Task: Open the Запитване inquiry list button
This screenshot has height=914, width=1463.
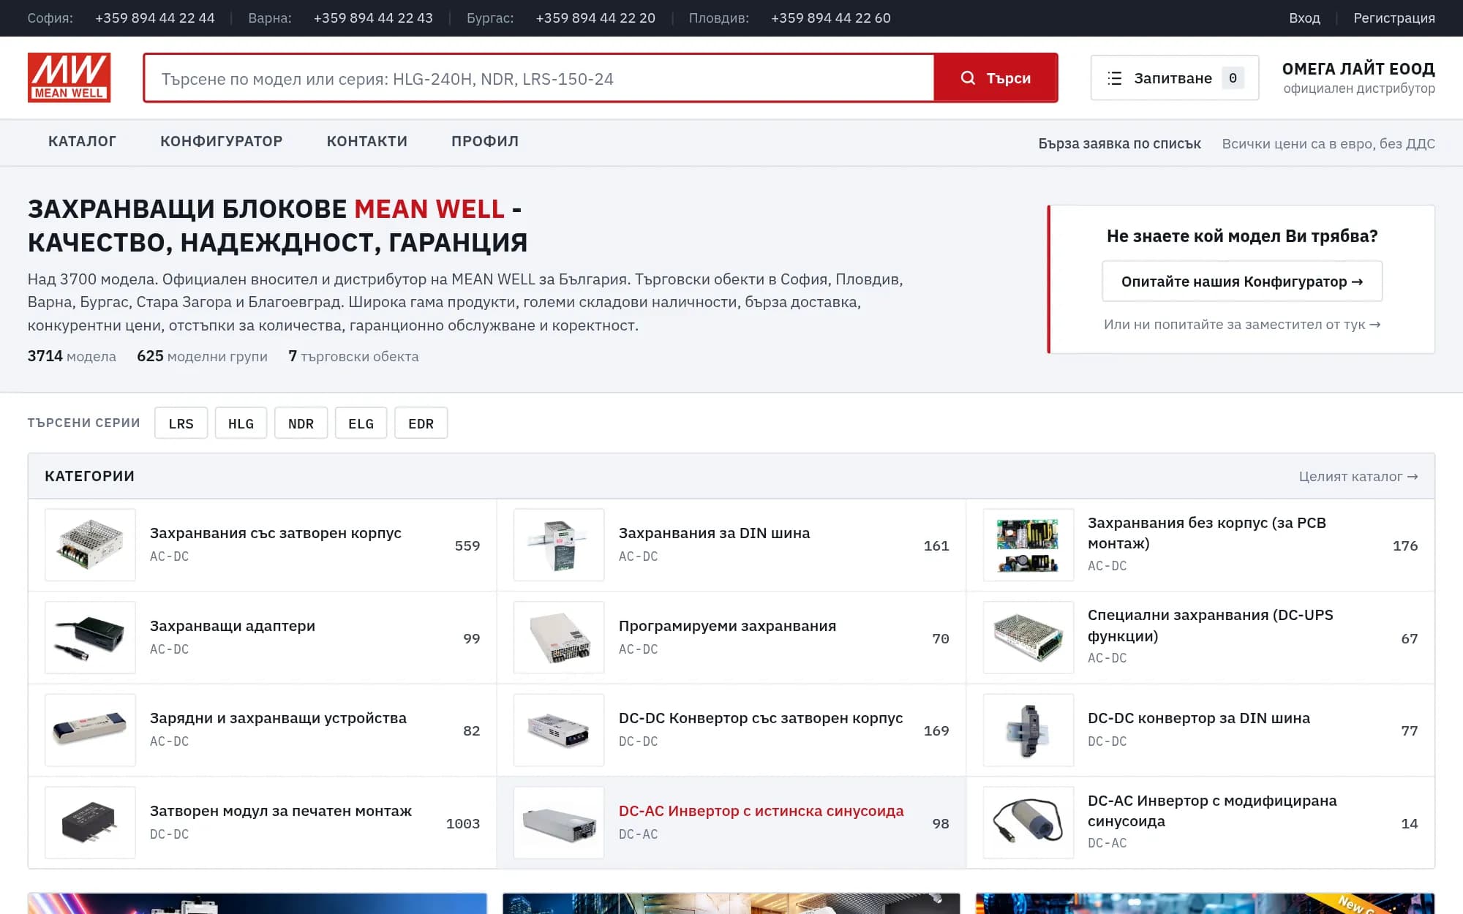Action: point(1174,78)
